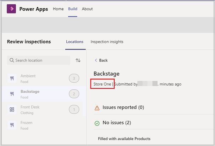Click the Store One label

(x=102, y=84)
